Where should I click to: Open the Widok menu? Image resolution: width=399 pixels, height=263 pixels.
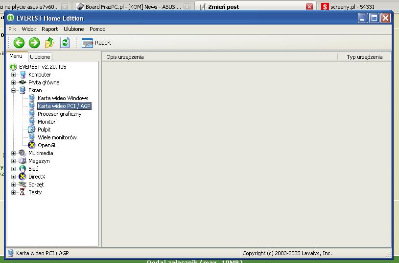[29, 29]
